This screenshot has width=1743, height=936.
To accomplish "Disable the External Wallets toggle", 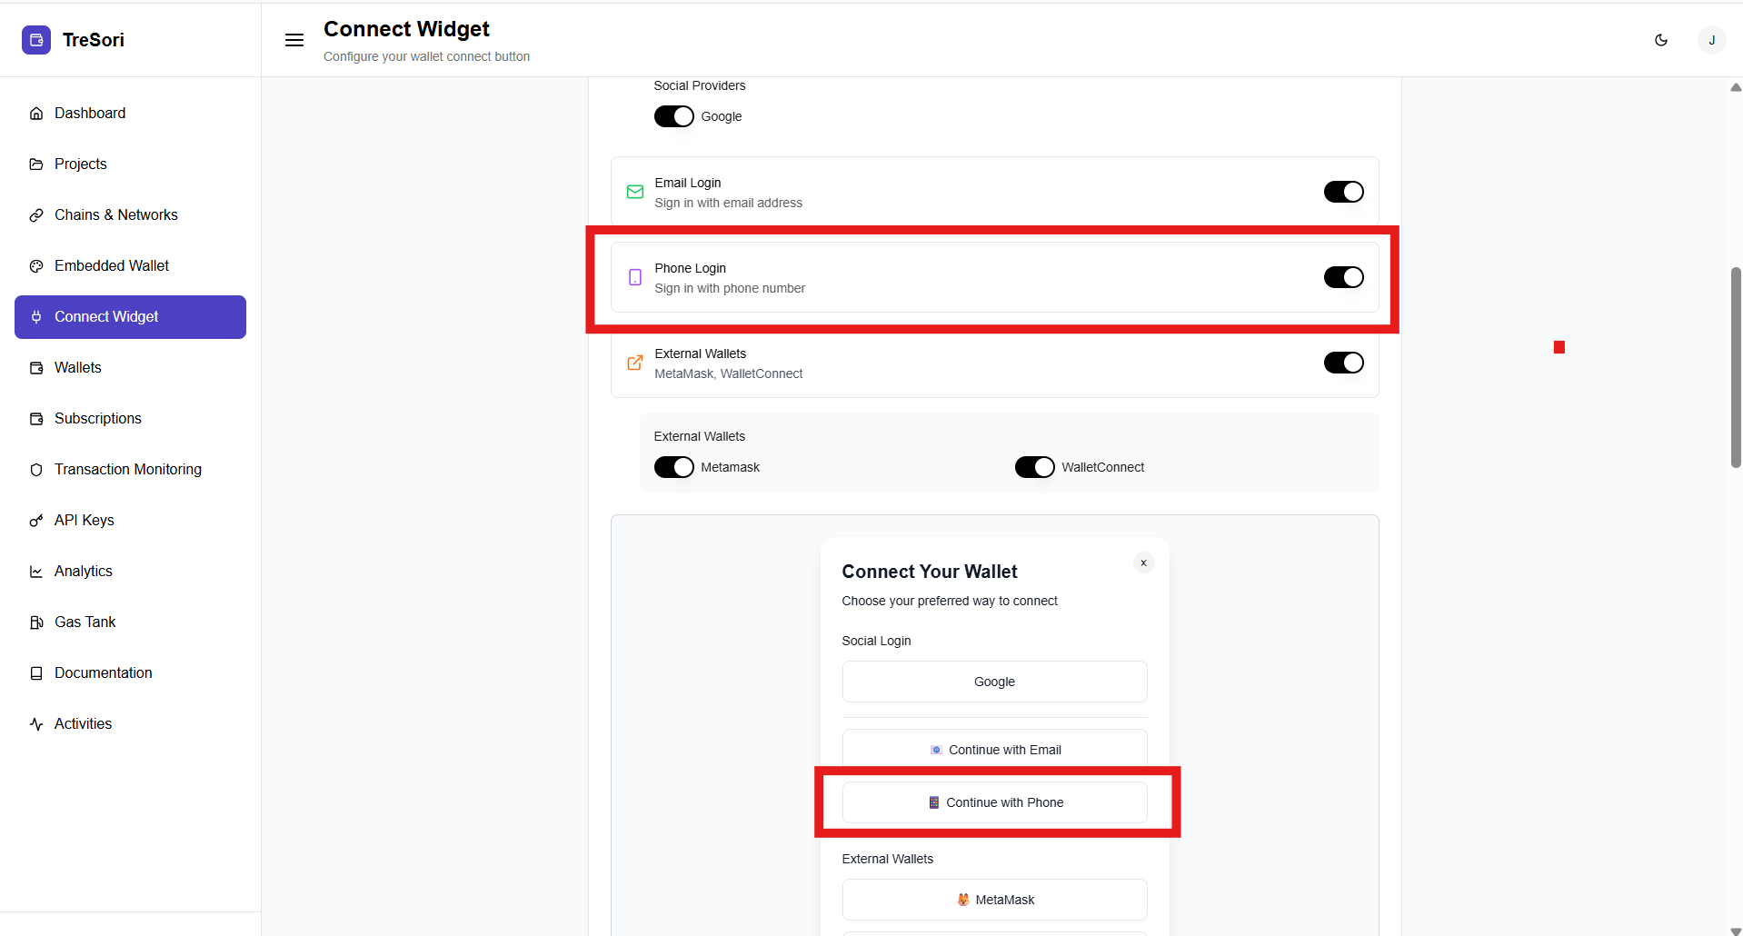I will point(1343,363).
